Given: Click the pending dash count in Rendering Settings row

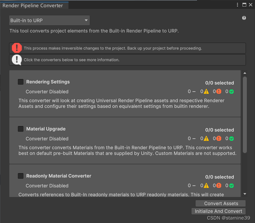Looking at the screenshot, I should (191, 92).
